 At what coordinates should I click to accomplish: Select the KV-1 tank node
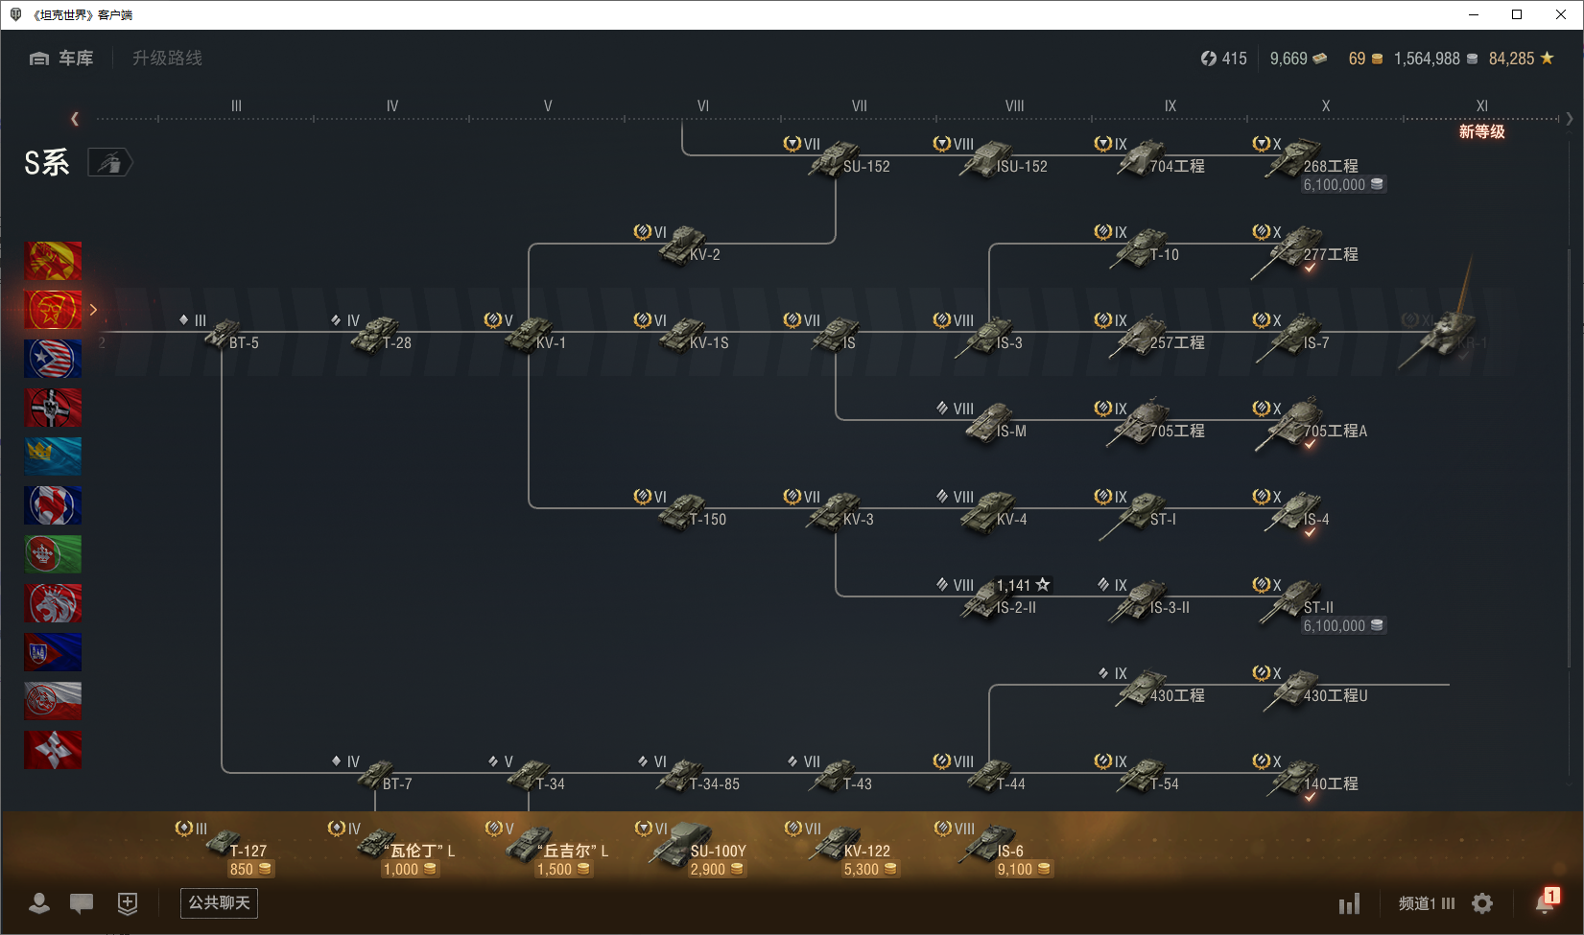coord(525,335)
